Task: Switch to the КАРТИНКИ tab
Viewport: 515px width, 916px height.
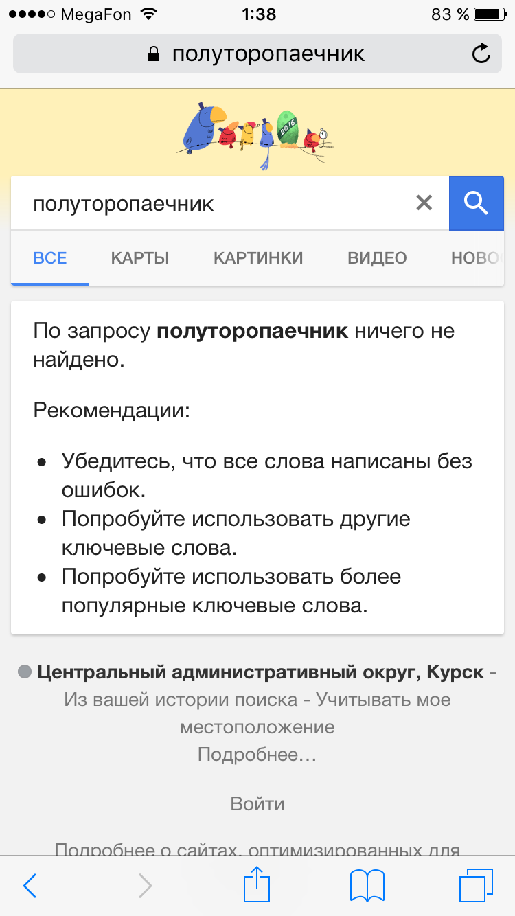Action: pyautogui.click(x=258, y=258)
